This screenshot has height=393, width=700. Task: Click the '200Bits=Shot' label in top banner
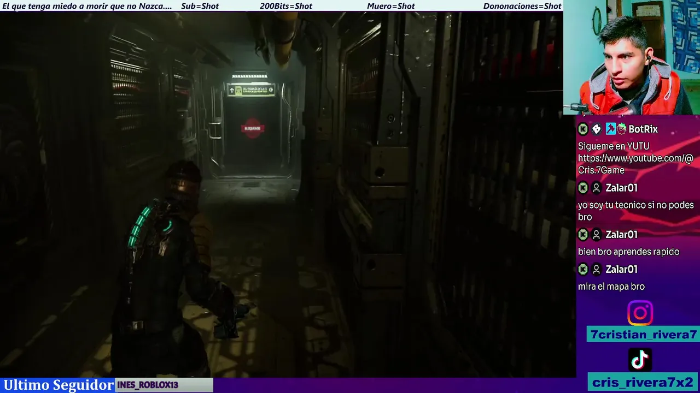286,6
